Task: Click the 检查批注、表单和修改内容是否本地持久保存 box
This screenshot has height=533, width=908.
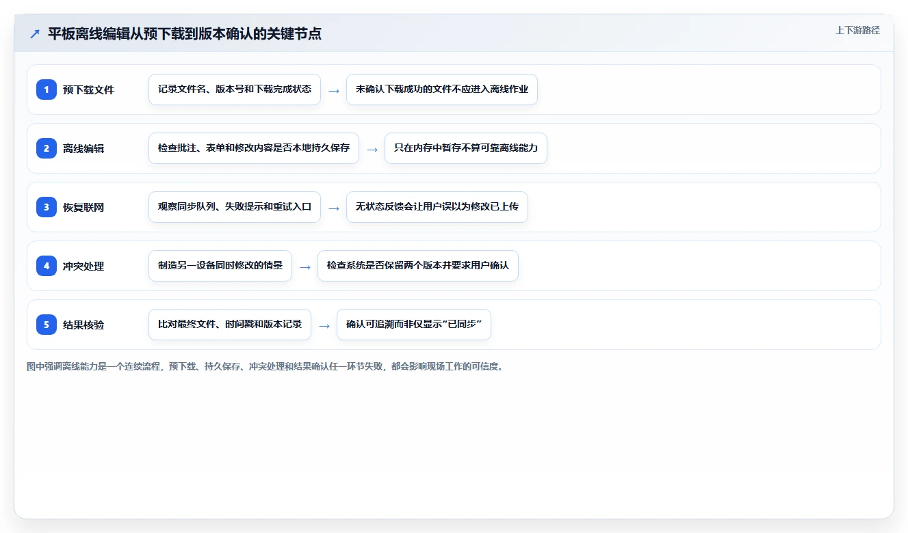Action: [x=254, y=148]
